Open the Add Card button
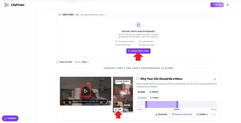Image resolution: width=241 pixels, height=123 pixels. [x=217, y=5]
